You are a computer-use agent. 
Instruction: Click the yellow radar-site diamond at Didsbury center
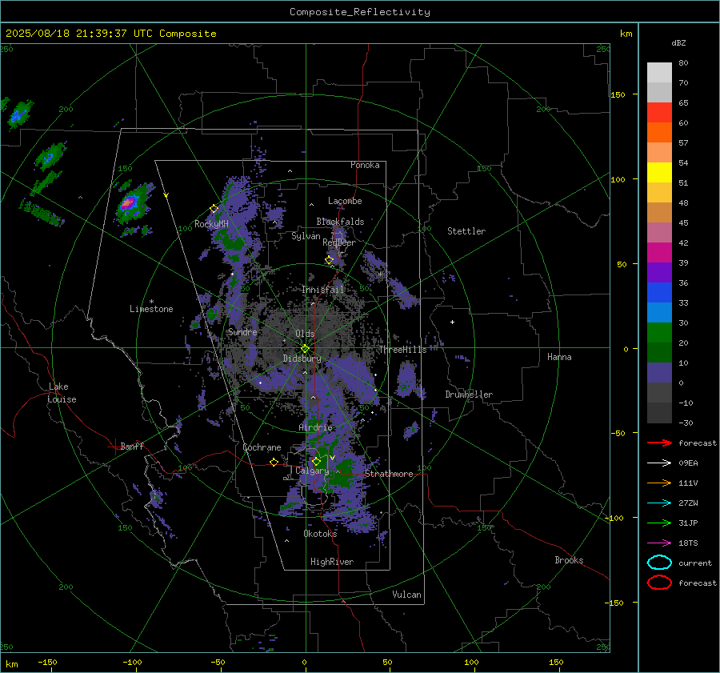point(306,349)
